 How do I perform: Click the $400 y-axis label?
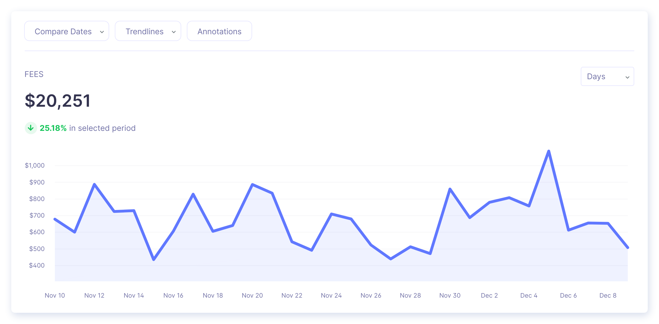click(x=37, y=265)
